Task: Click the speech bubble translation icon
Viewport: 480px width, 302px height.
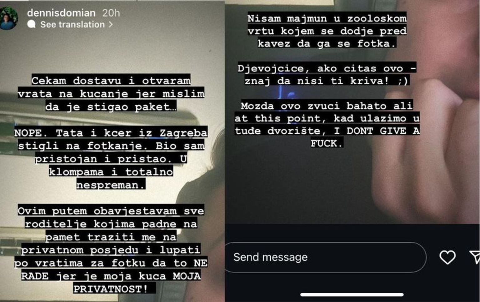Action: (31, 24)
